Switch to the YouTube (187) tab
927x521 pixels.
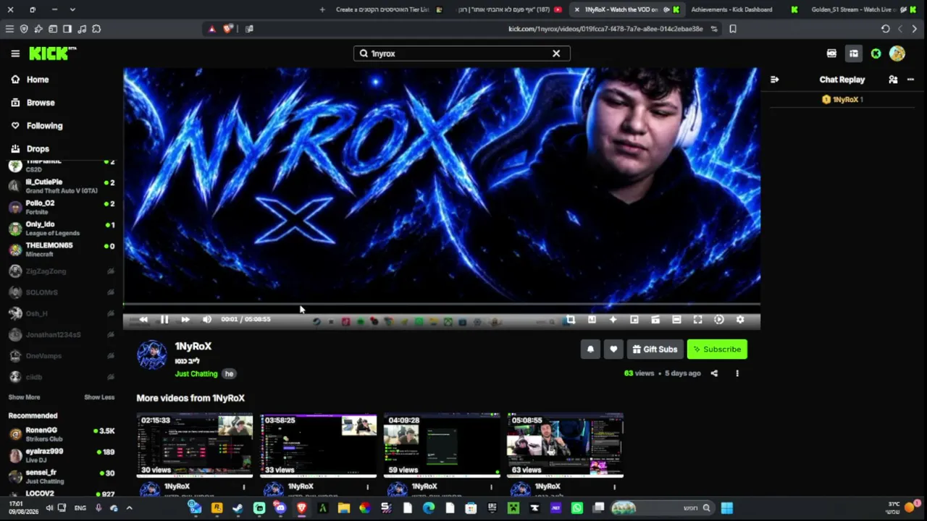(507, 9)
